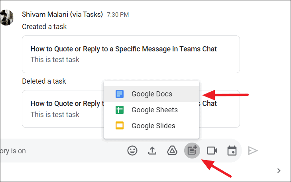Select Google Sheets from the menu

pos(151,110)
